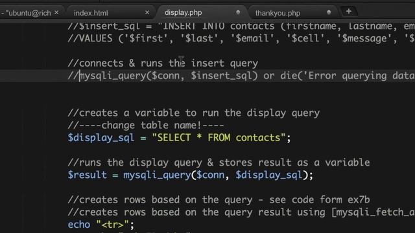415x233 pixels.
Task: Click the comment mentioning [mysqli_fetch_a
Action: (x=241, y=212)
